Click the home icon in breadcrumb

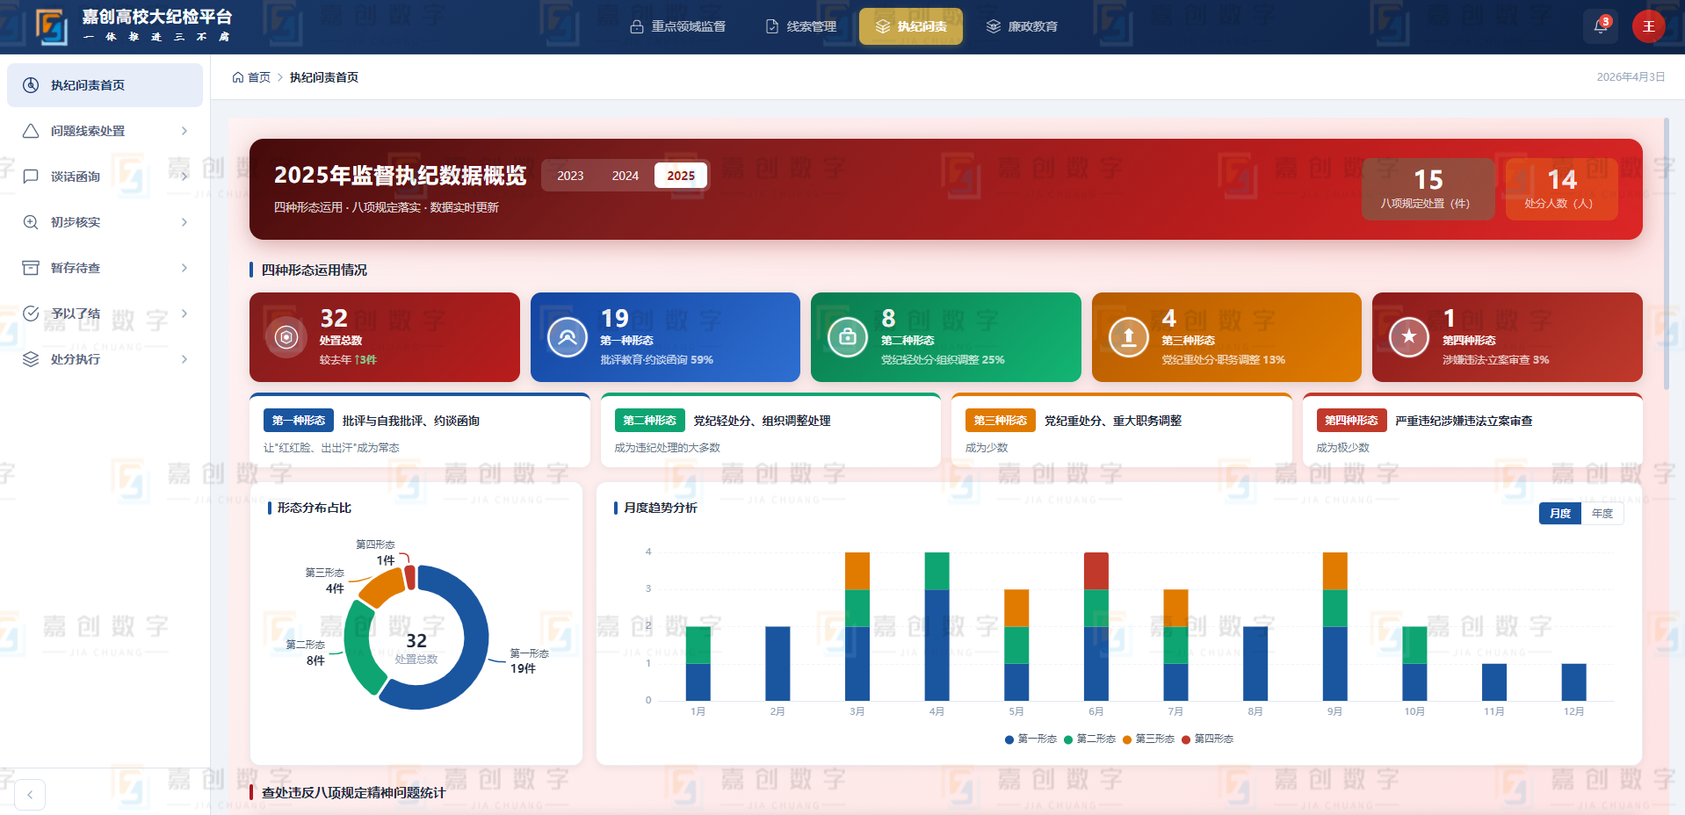(x=238, y=77)
